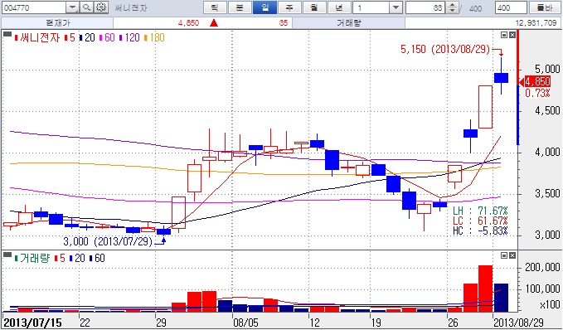Click the candle count field showing 63
563x330 pixels.
point(426,7)
